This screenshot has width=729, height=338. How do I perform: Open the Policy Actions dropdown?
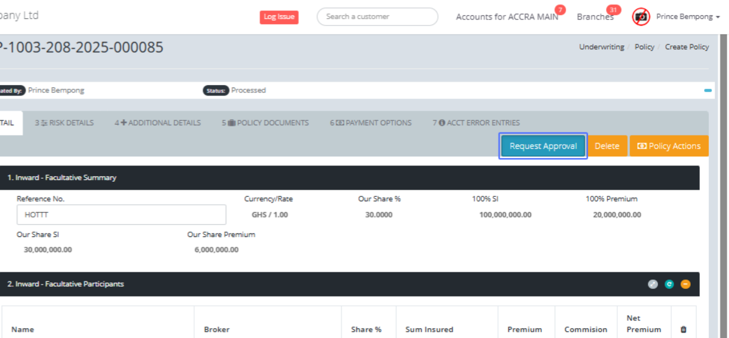click(669, 146)
